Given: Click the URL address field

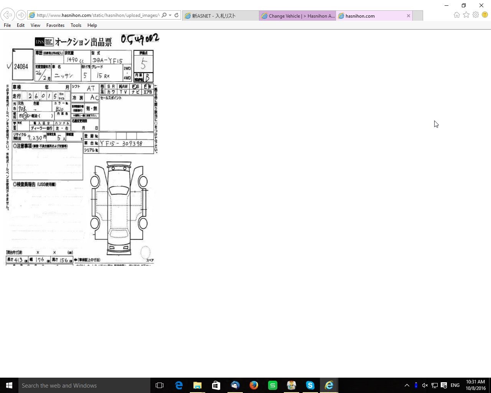Looking at the screenshot, I should tap(96, 15).
